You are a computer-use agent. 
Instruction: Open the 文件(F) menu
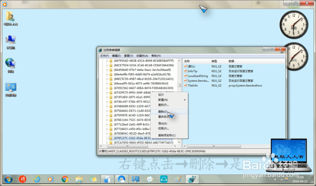tap(104, 56)
